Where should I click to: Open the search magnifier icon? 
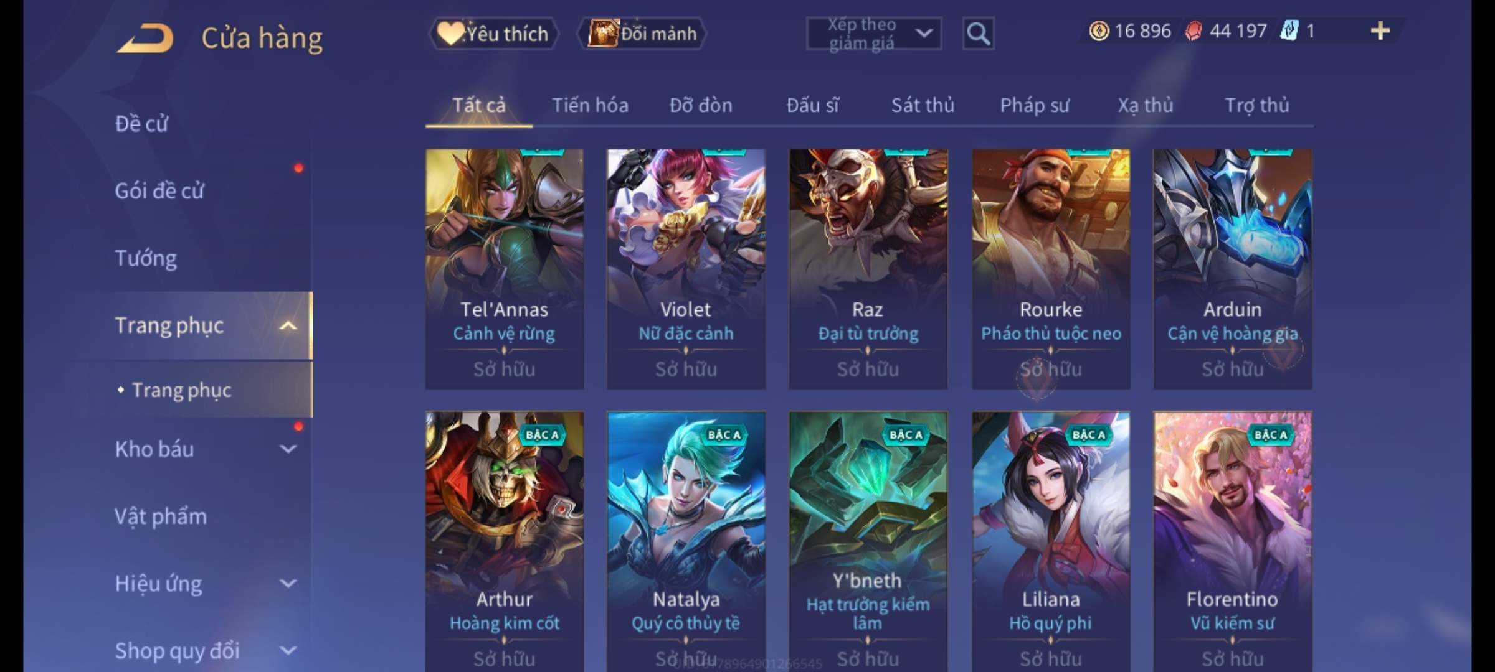(x=978, y=34)
